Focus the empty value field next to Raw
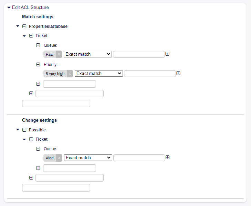251x206 pixels. (139, 54)
